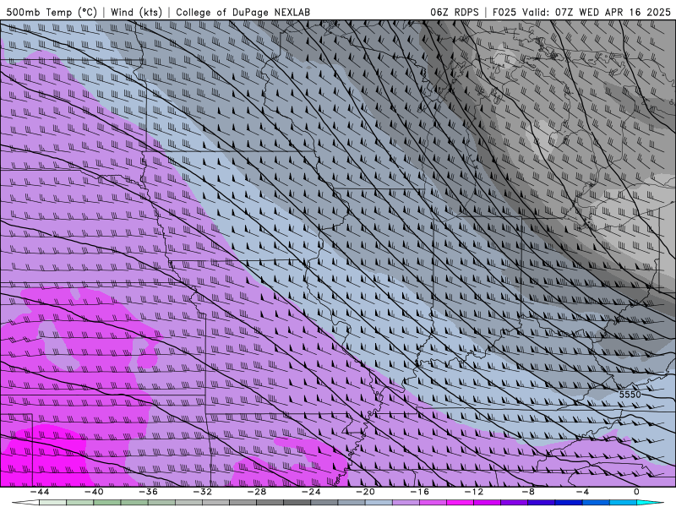This screenshot has height=507, width=676.
Task: Click the '5550' height contour label
Action: [x=630, y=395]
